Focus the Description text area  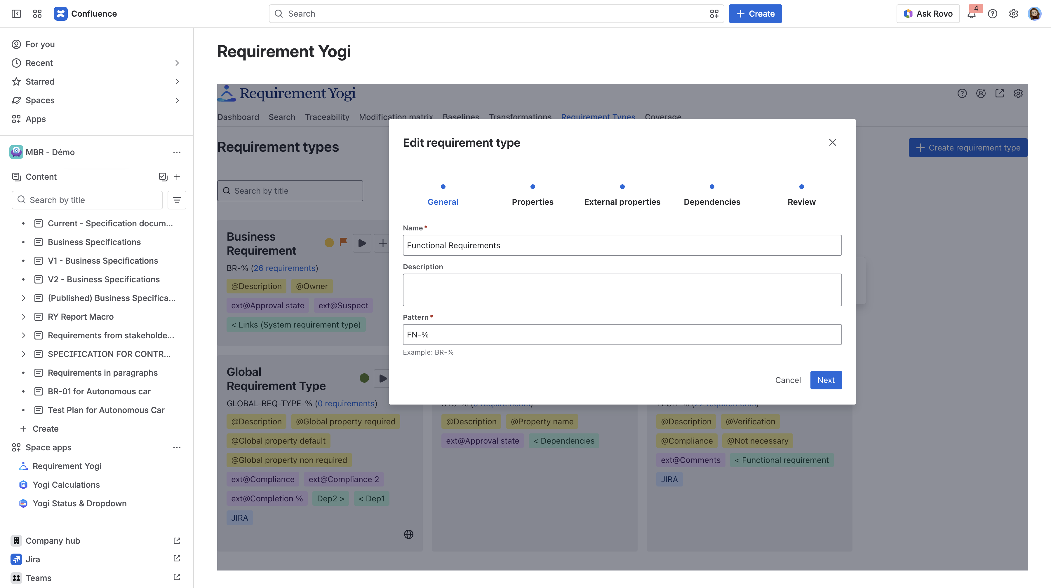tap(622, 290)
